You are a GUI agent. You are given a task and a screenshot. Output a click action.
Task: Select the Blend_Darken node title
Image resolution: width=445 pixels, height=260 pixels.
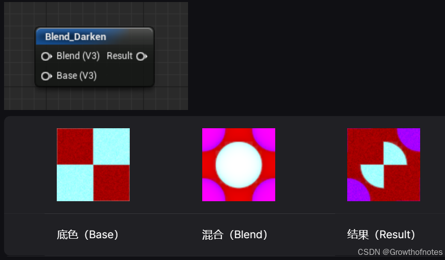76,36
